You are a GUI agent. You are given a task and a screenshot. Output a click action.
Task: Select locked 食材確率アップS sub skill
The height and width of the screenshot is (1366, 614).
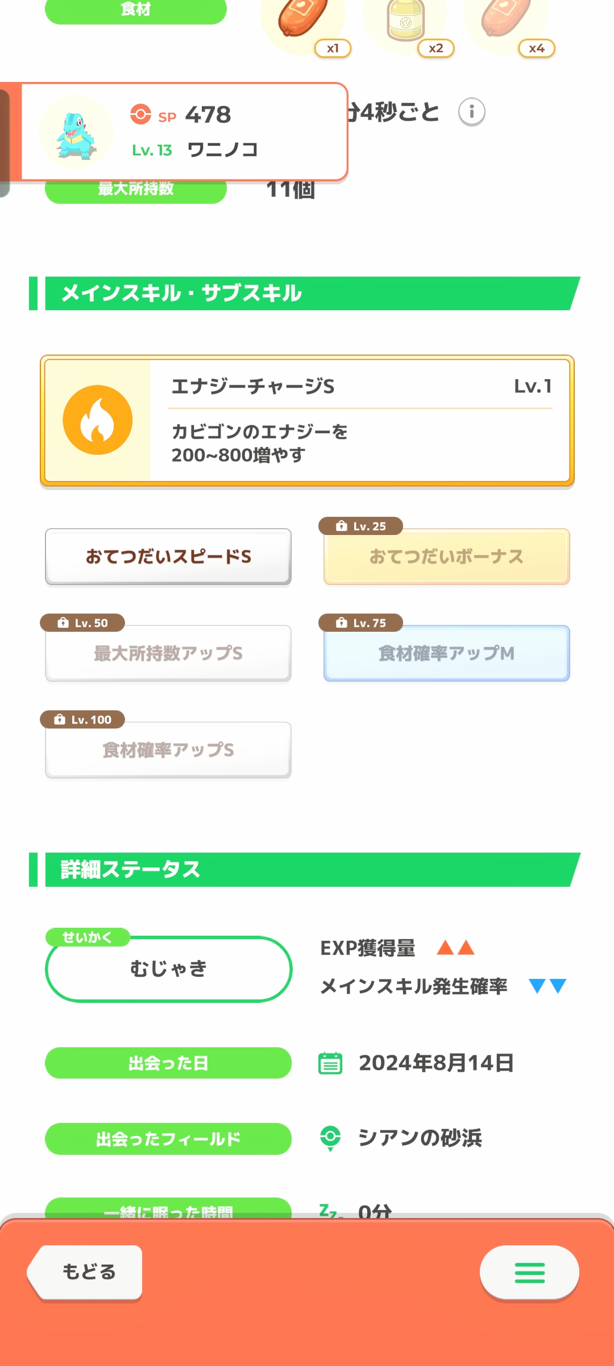click(168, 750)
